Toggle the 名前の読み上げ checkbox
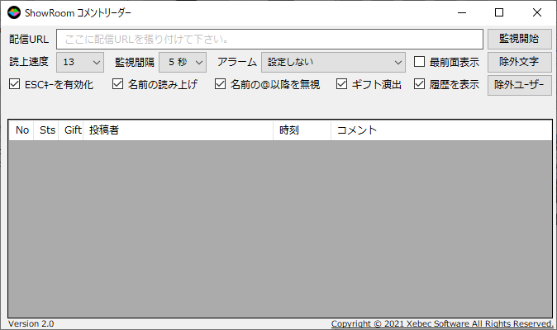This screenshot has width=557, height=330. pyautogui.click(x=117, y=84)
